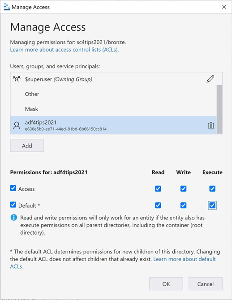The height and width of the screenshot is (300, 232).
Task: Toggle the Access checkbox
Action: pos(13,188)
